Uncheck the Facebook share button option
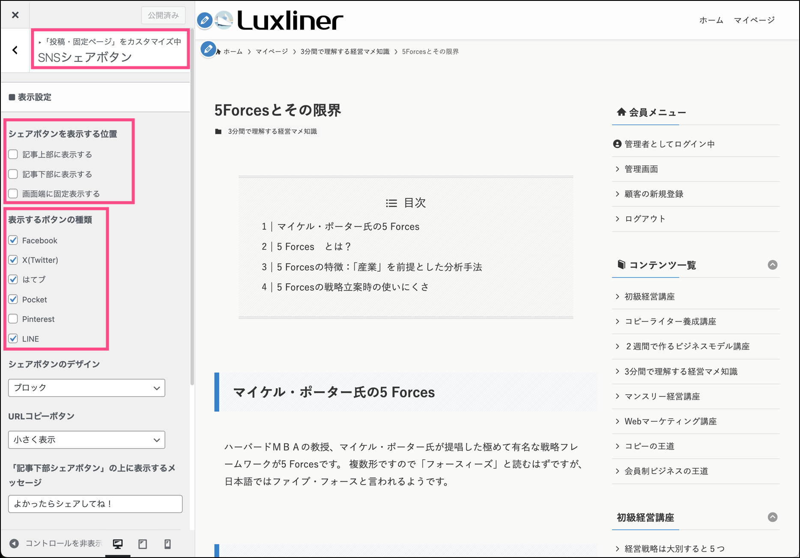 click(x=13, y=240)
